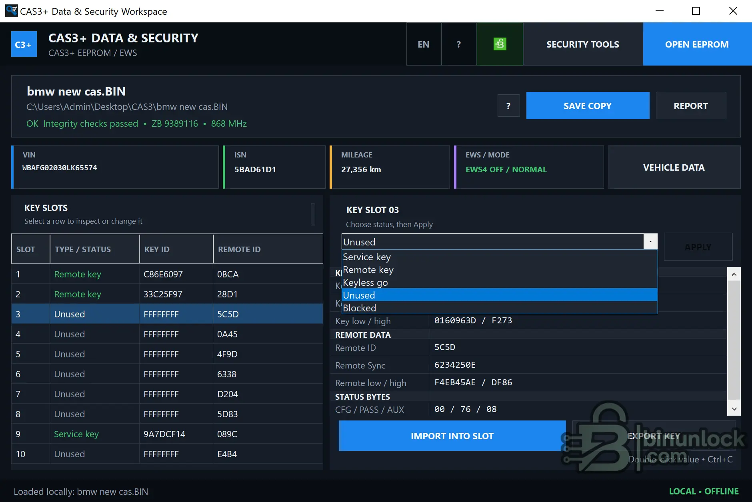The height and width of the screenshot is (502, 752).
Task: Select slot 5 with remote 4F9D
Action: (167, 354)
